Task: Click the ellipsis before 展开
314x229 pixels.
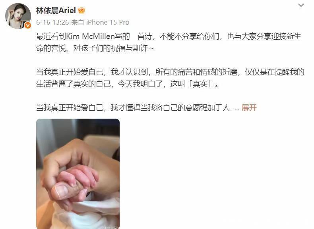Action: [237, 108]
